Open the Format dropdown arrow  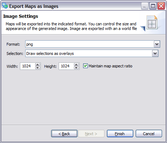[x=157, y=44]
